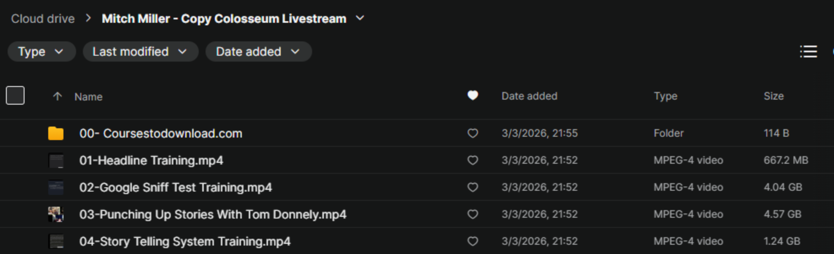The width and height of the screenshot is (834, 254).
Task: Open the Date added filter dropdown
Action: click(x=258, y=52)
